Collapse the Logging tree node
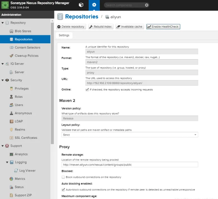Viewport: 218px width, 199px height. 7,162
